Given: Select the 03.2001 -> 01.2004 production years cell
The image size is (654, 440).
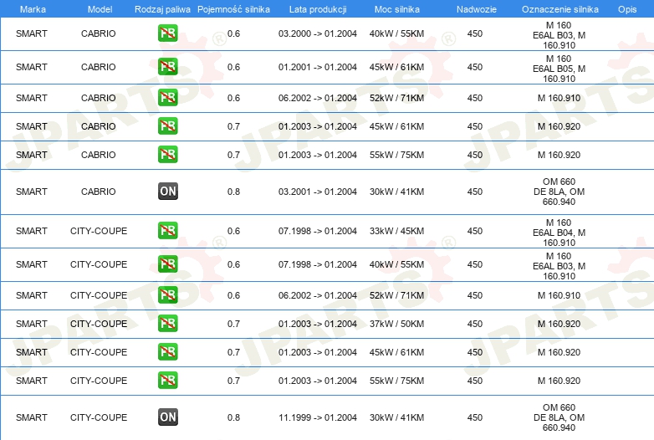Looking at the screenshot, I should tap(317, 192).
